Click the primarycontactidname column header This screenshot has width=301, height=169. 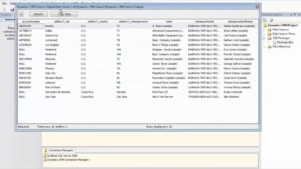coord(240,22)
